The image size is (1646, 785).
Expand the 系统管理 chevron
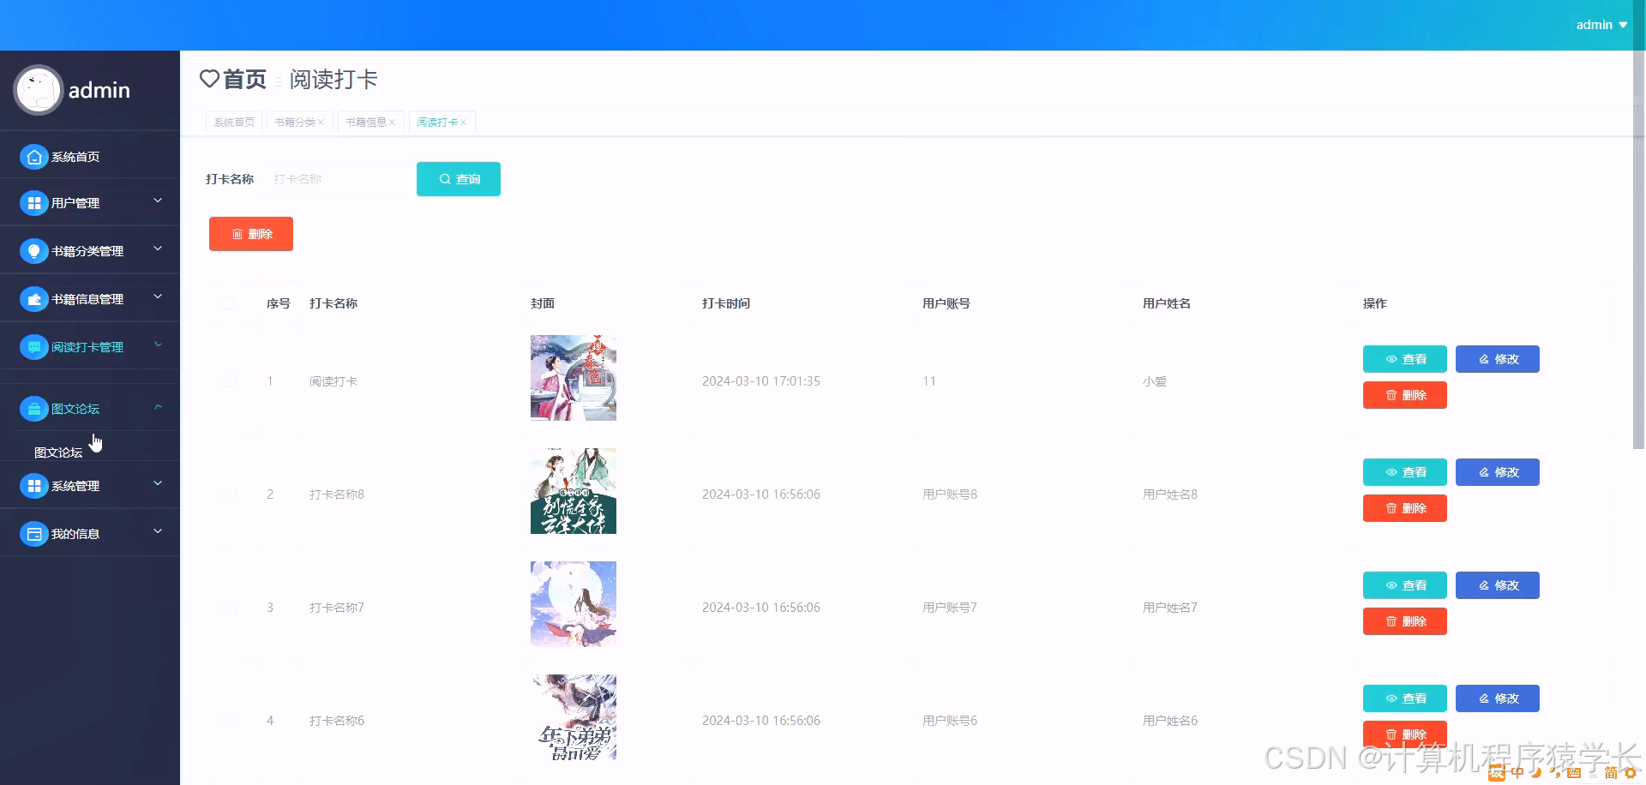click(158, 483)
